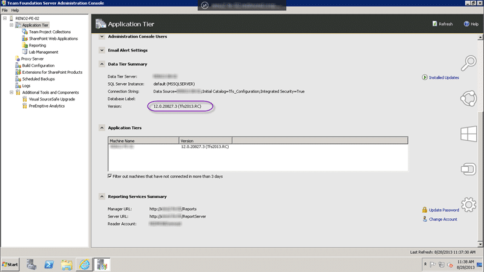484x272 pixels.
Task: Click the Last Refresh status bar text
Action: 443,252
